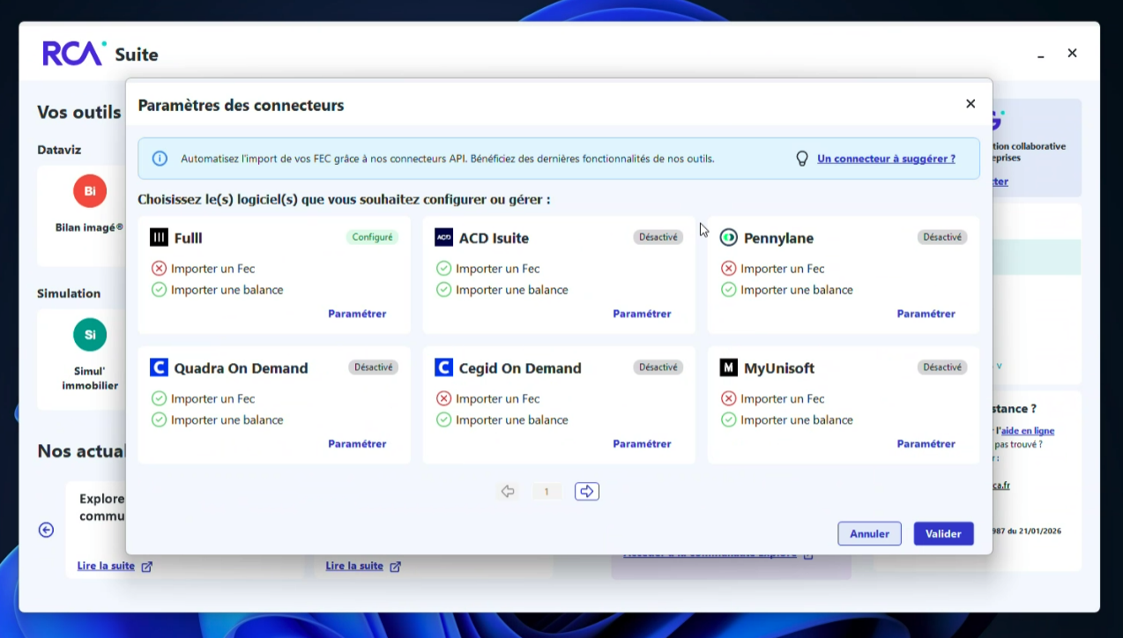The width and height of the screenshot is (1123, 638).
Task: Click the Désactivé badge on Pennylane
Action: coord(942,237)
